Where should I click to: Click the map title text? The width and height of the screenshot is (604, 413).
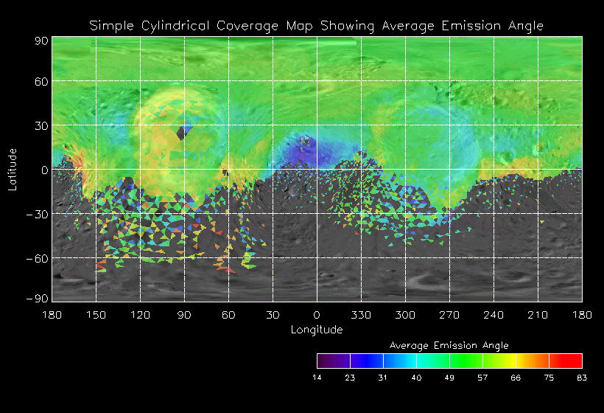[316, 26]
